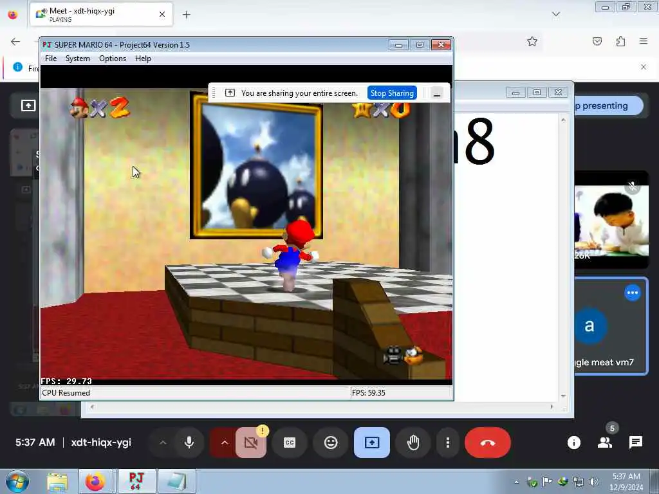Select the Meet xdt-hiqx-ygi tab
659x494 pixels.
tap(101, 14)
